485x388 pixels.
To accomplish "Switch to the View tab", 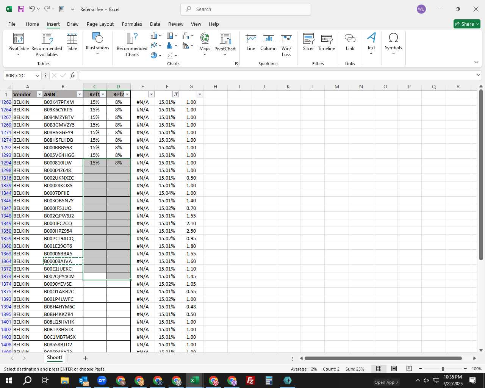I will tap(196, 24).
